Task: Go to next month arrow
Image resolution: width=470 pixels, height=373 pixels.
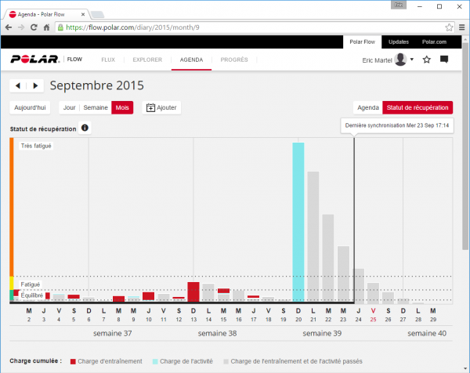Action: 35,85
